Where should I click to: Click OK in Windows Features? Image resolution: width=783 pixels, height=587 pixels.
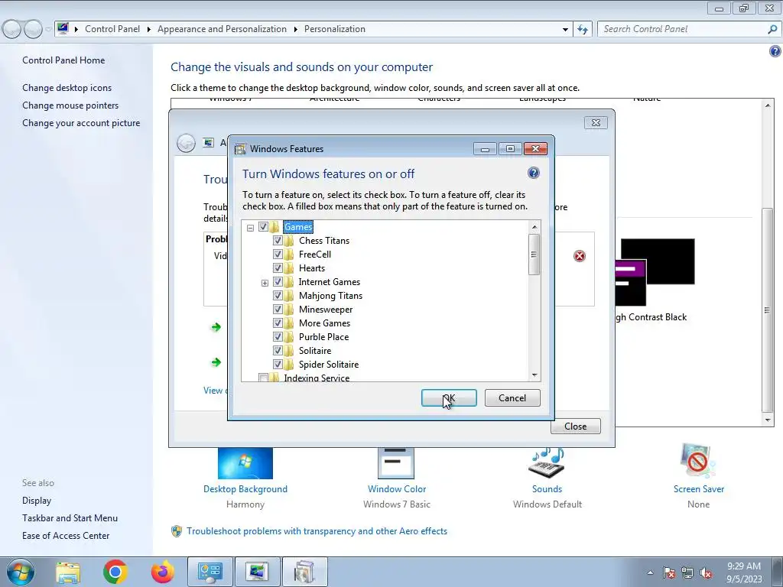pyautogui.click(x=449, y=397)
